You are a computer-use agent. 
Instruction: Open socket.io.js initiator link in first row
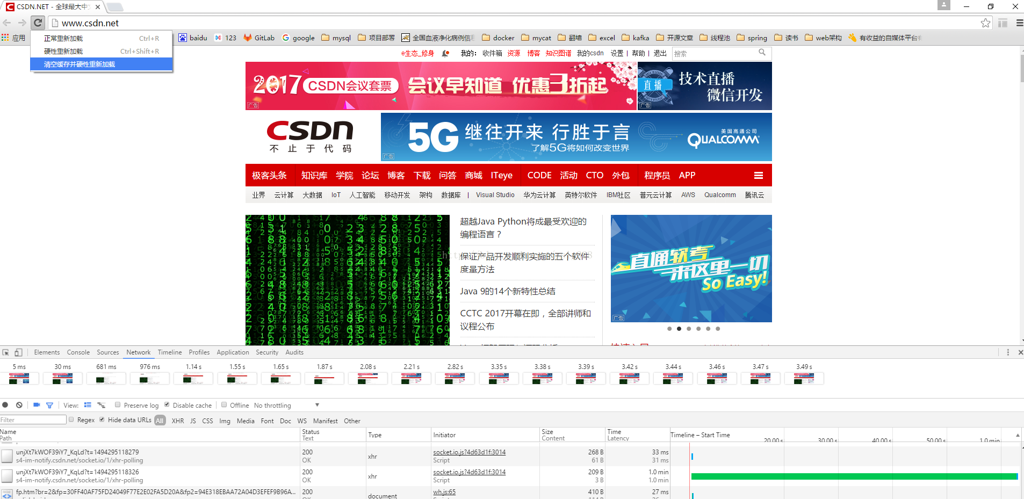[470, 452]
